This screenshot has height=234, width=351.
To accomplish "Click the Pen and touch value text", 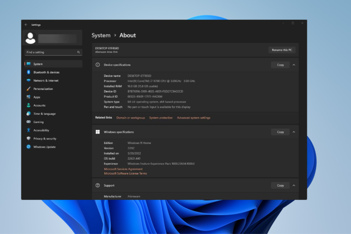I will (x=159, y=107).
